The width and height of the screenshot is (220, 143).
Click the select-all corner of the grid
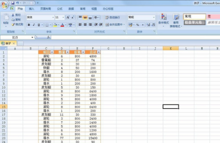tap(4, 48)
